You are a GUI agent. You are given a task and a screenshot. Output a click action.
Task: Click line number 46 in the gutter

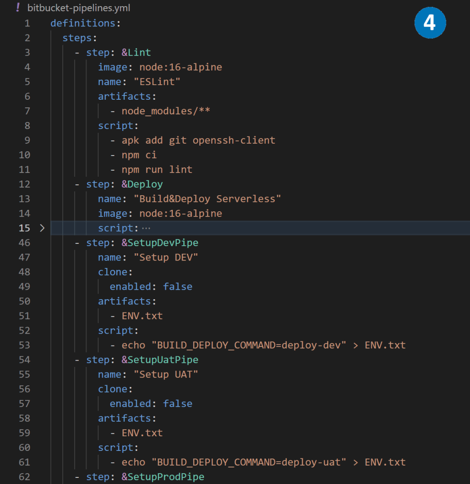pyautogui.click(x=24, y=243)
